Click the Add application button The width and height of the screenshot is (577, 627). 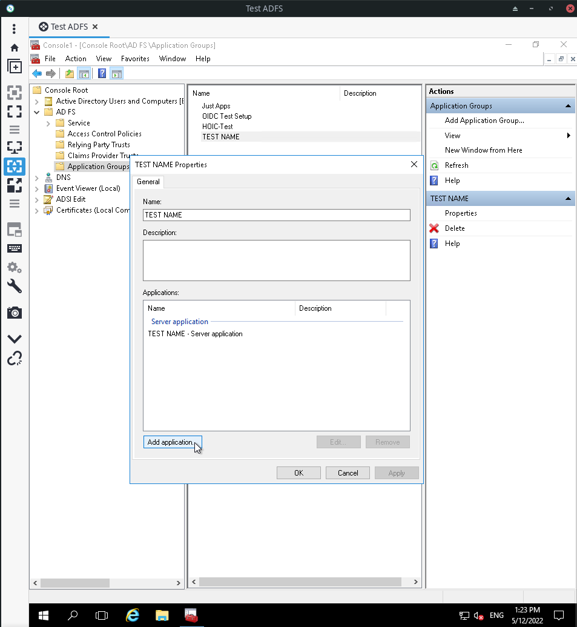[x=173, y=442]
